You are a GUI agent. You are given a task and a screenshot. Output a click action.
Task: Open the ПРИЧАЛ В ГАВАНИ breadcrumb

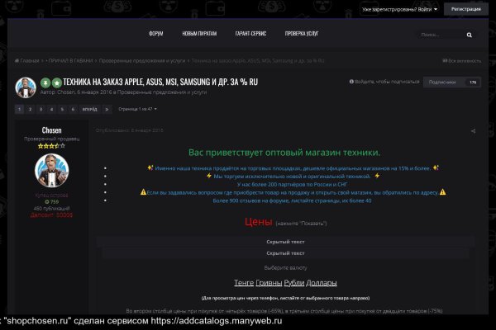[x=70, y=60]
